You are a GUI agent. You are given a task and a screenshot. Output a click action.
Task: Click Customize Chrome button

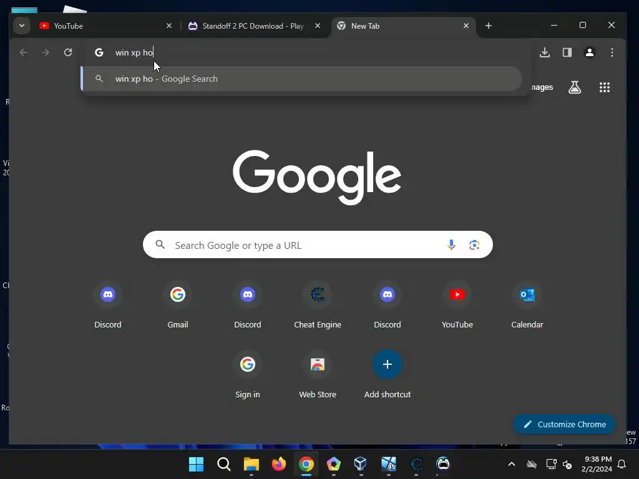tap(564, 424)
